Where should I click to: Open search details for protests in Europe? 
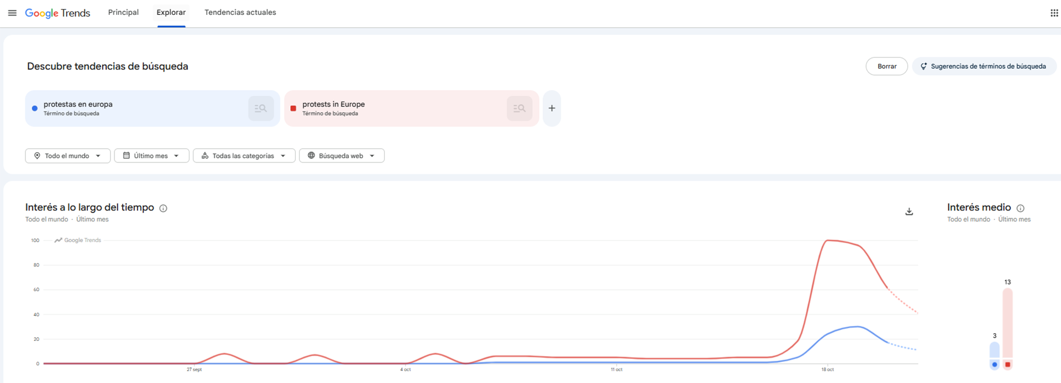coord(519,108)
